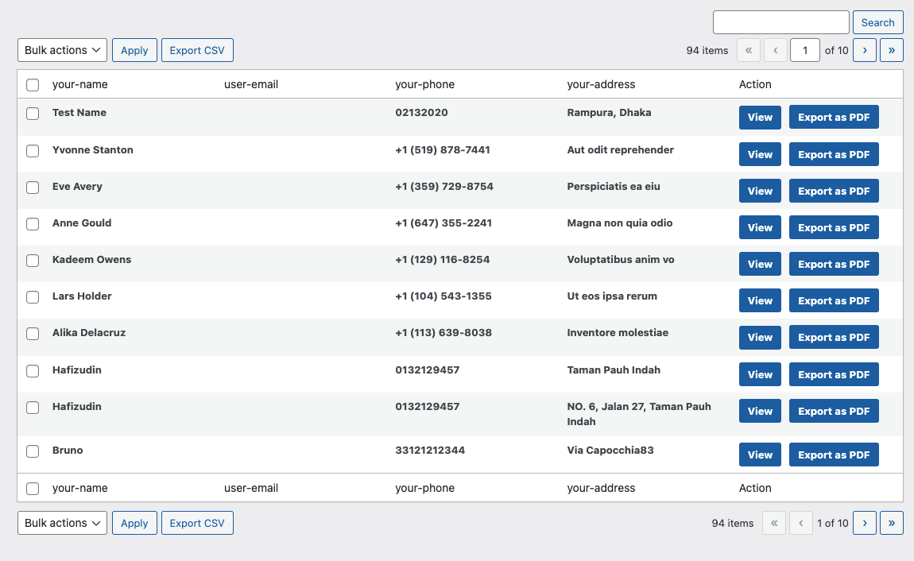This screenshot has height=561, width=914.
Task: Tick the checkbox next to Yvonne Stanton
Action: 33,151
